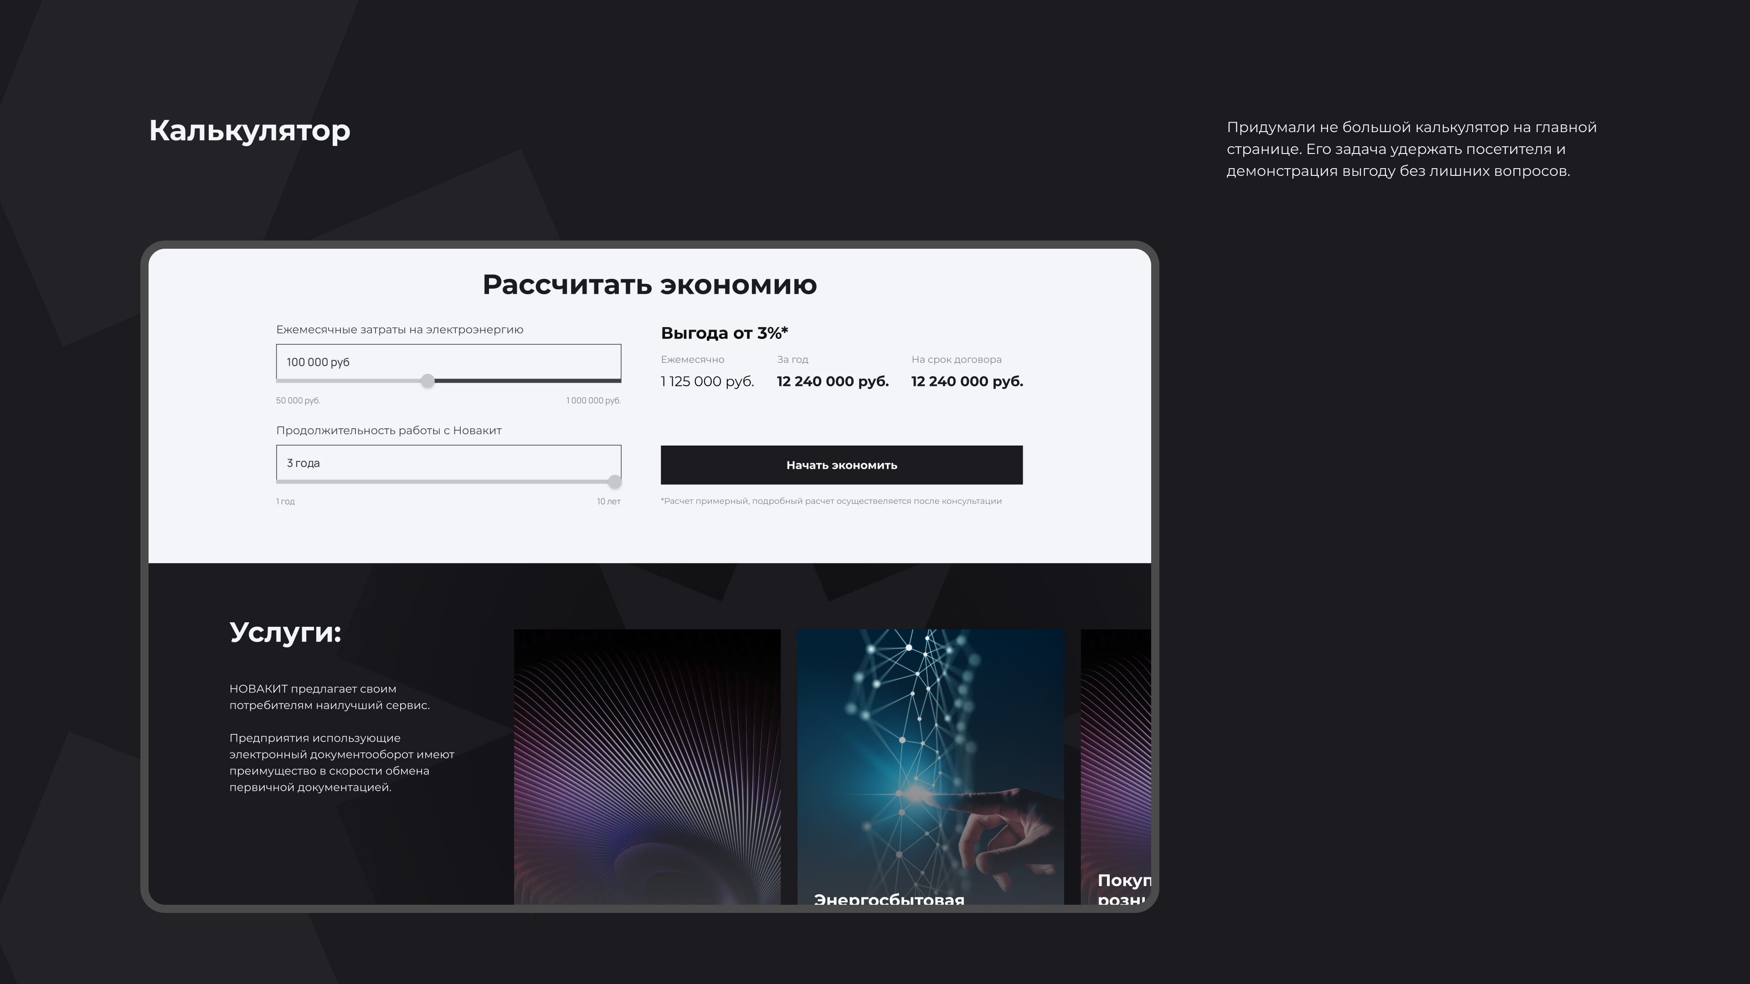Click the 'На срок договора' column label
Viewport: 1750px width, 984px height.
tap(956, 359)
